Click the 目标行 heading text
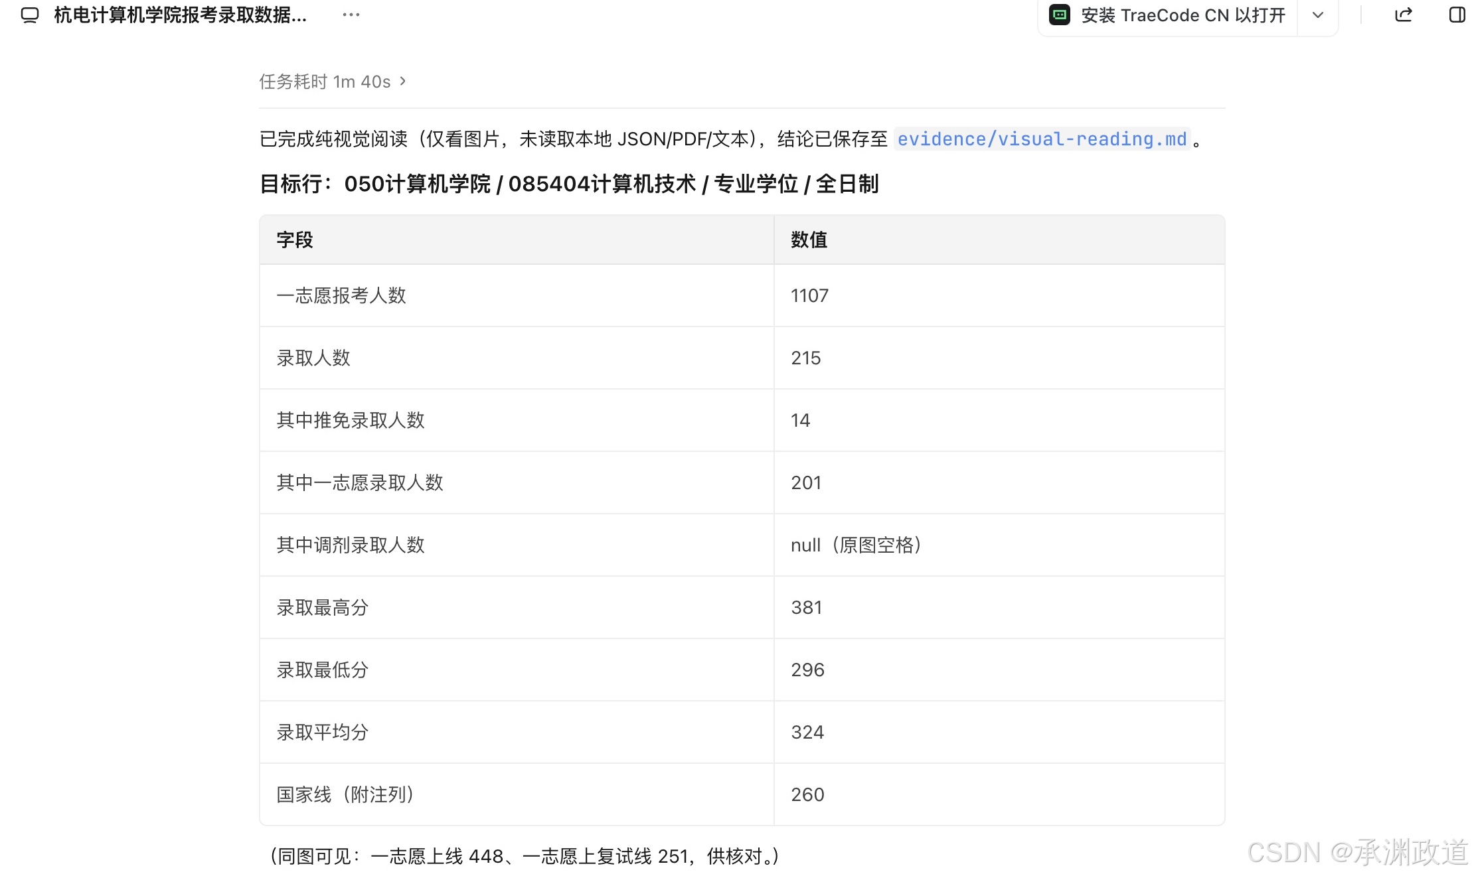The width and height of the screenshot is (1472, 876). tap(569, 184)
